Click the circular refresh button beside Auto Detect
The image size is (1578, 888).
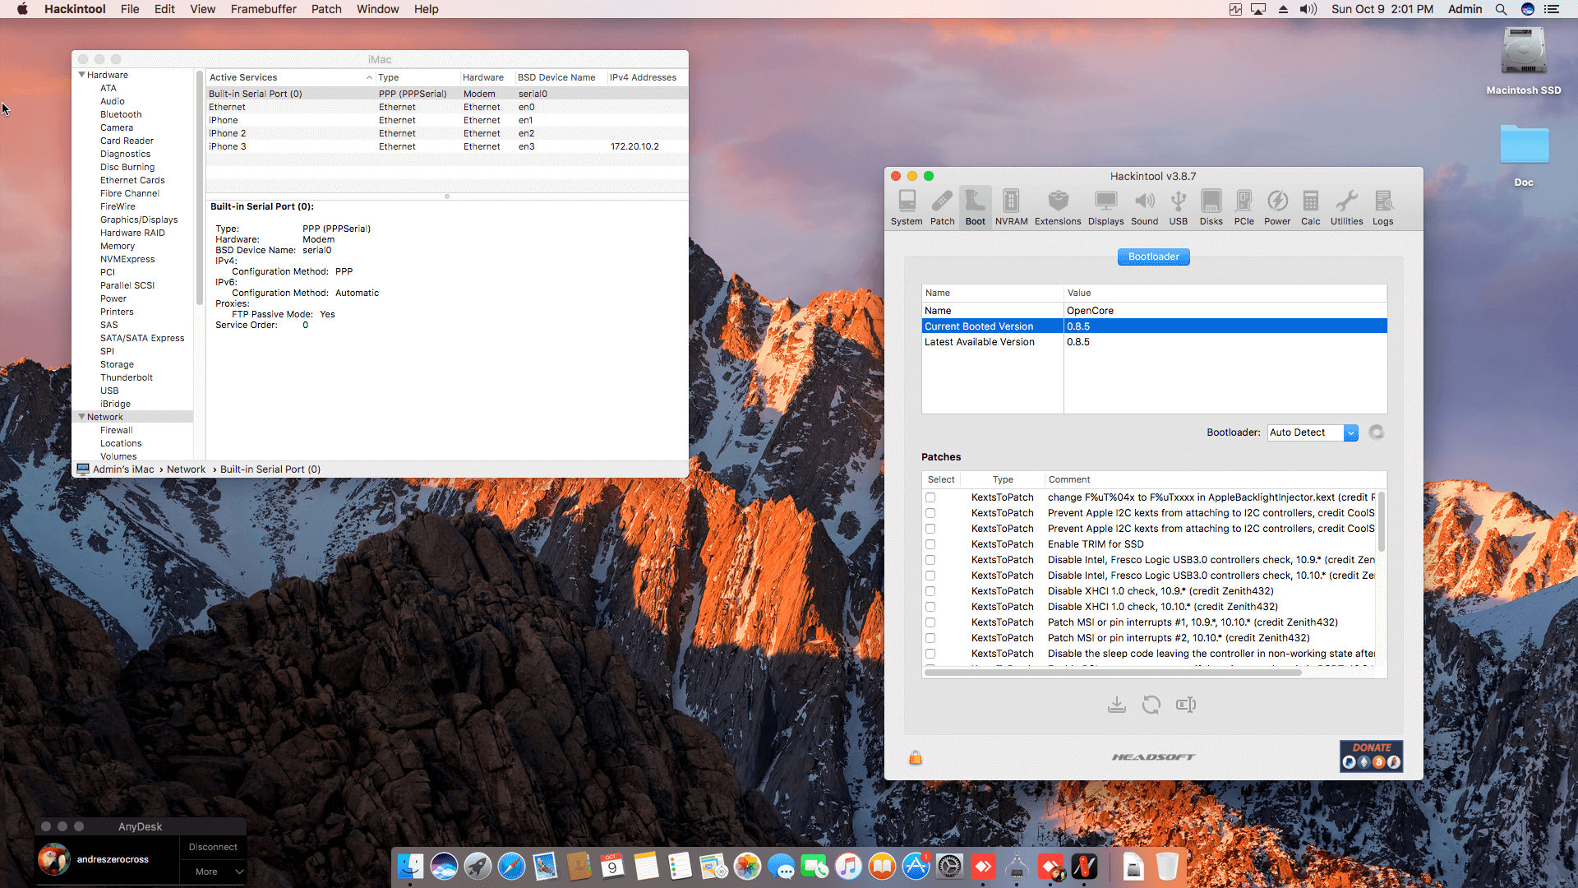[x=1377, y=432]
